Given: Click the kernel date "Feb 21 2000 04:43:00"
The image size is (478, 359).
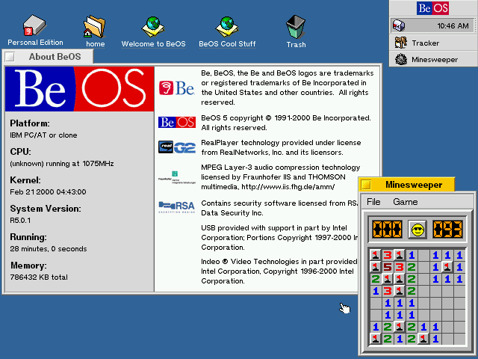Looking at the screenshot, I should pyautogui.click(x=48, y=192).
